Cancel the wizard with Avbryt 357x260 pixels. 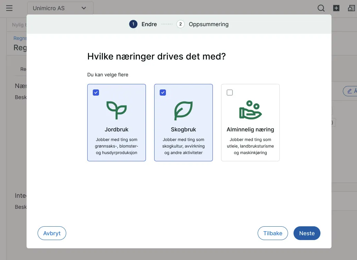[x=52, y=233]
